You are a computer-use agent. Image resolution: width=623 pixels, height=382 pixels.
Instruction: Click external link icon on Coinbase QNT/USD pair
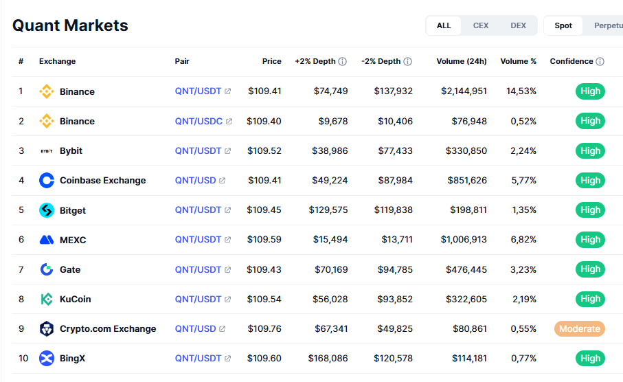tap(222, 181)
